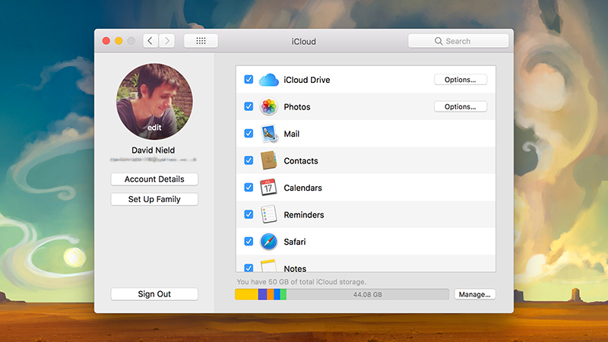The height and width of the screenshot is (342, 608).
Task: Click the Photos flower icon
Action: (268, 106)
